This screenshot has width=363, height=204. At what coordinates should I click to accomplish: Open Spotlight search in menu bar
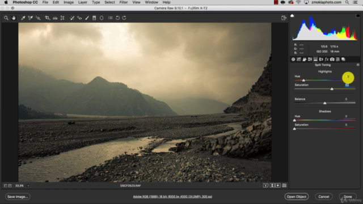click(x=347, y=2)
